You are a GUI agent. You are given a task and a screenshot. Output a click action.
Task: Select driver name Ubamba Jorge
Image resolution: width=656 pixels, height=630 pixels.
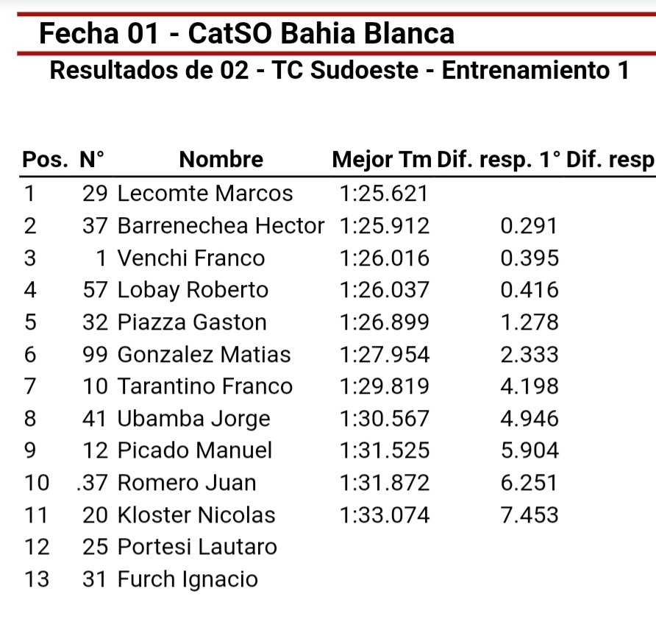pos(193,419)
